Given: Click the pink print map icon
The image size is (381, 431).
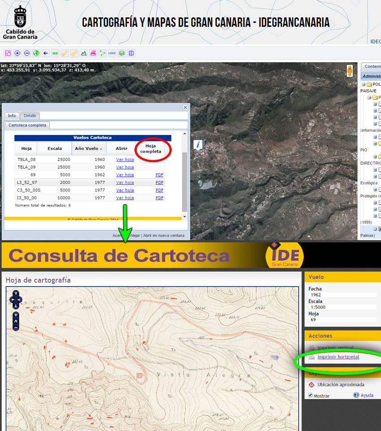Looking at the screenshot, I should [93, 53].
